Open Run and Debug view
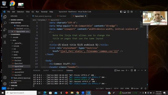 (x=5, y=30)
